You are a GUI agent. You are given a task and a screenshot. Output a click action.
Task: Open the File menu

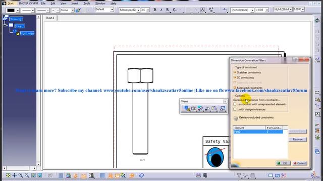pyautogui.click(x=43, y=4)
